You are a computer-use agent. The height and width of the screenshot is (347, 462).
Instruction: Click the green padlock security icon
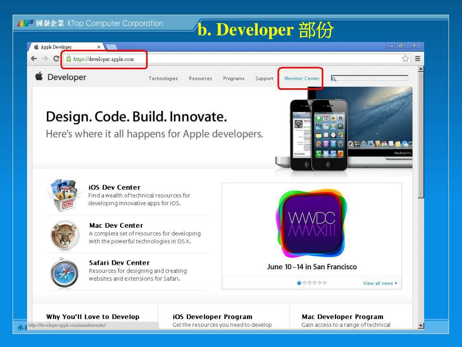[69, 59]
